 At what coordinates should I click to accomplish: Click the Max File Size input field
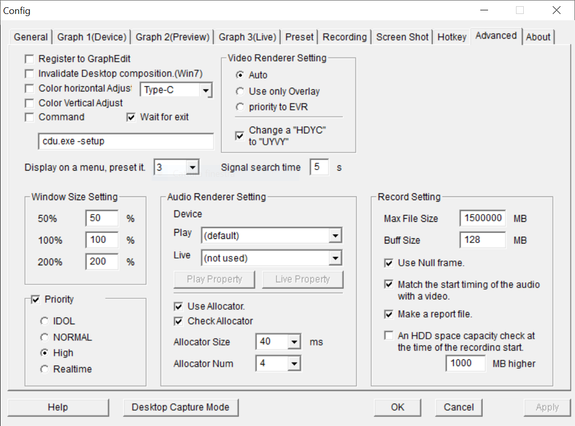(x=482, y=219)
